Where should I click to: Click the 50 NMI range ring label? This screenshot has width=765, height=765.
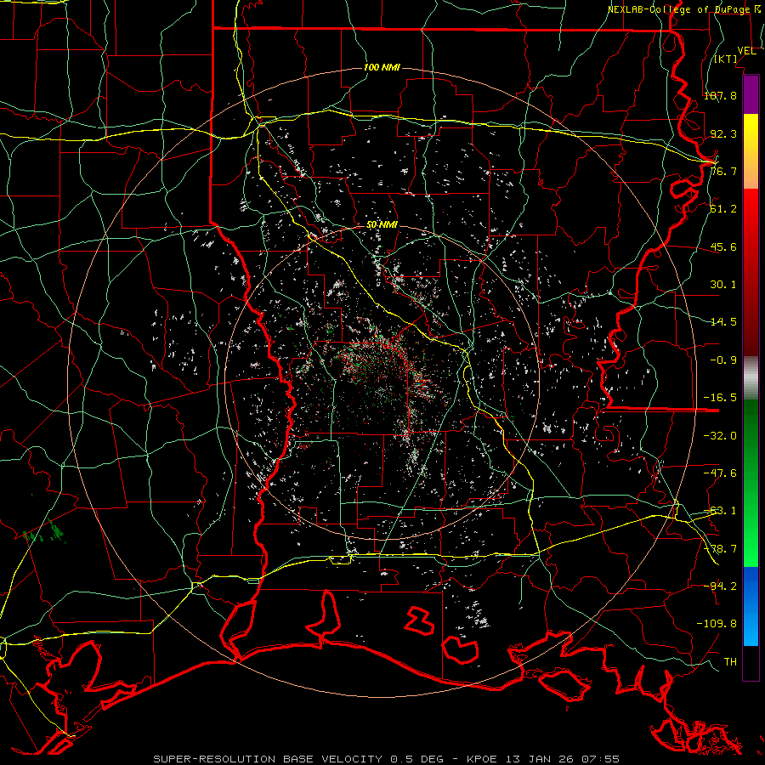(382, 225)
